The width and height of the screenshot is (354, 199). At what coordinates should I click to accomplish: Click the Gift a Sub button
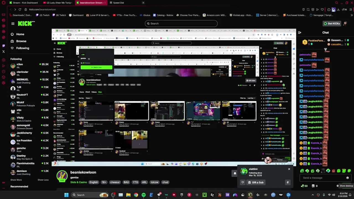[256, 182]
